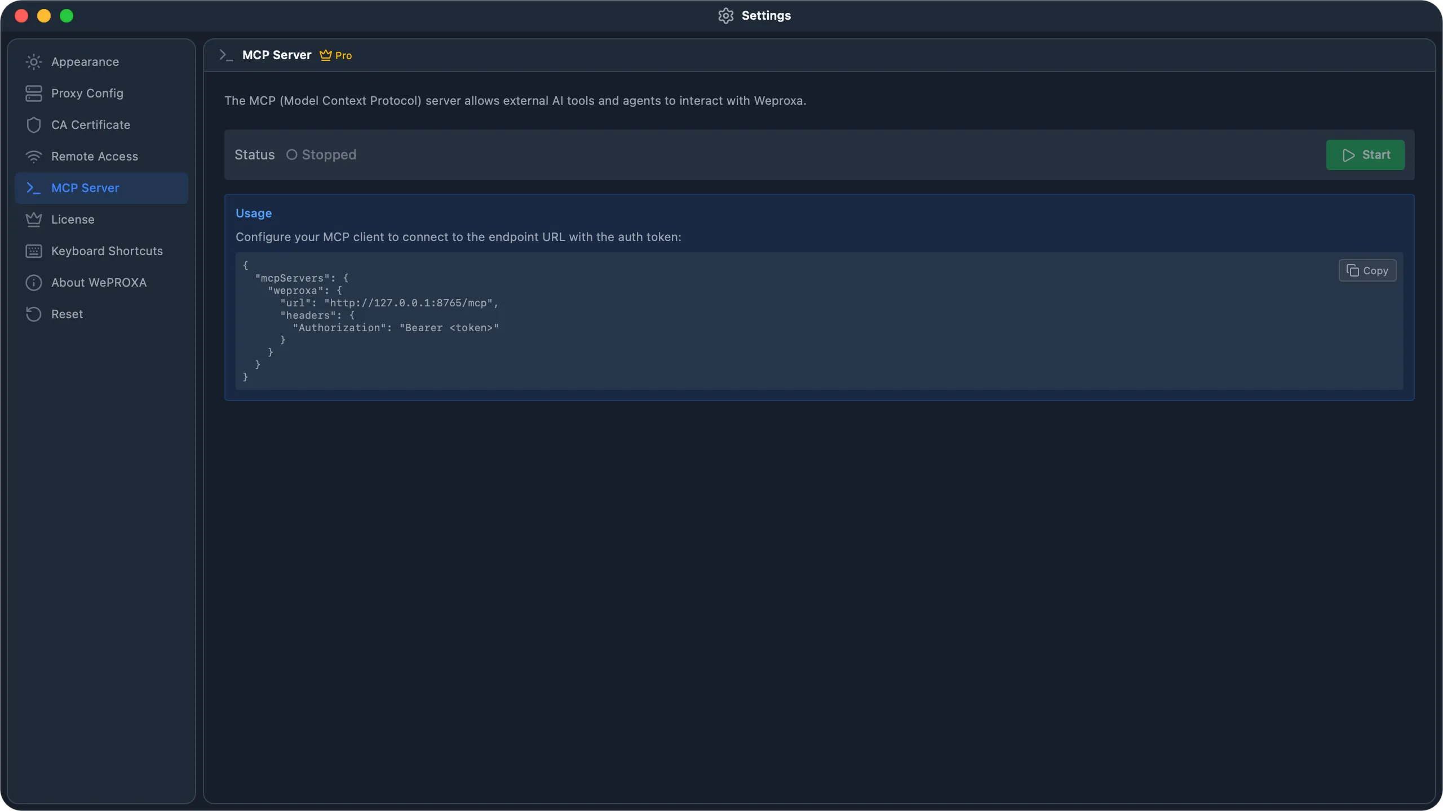Switch to Remote Access settings
Viewport: 1443px width, 811px height.
pyautogui.click(x=101, y=157)
